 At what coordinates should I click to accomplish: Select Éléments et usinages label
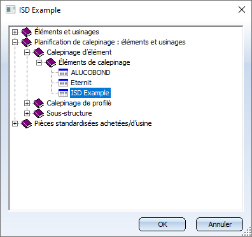(67, 32)
